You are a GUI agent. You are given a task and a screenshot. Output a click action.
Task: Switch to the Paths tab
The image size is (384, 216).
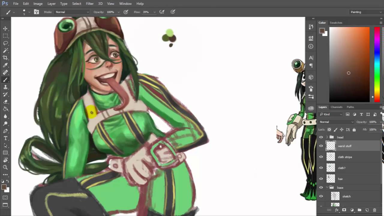[x=350, y=107]
